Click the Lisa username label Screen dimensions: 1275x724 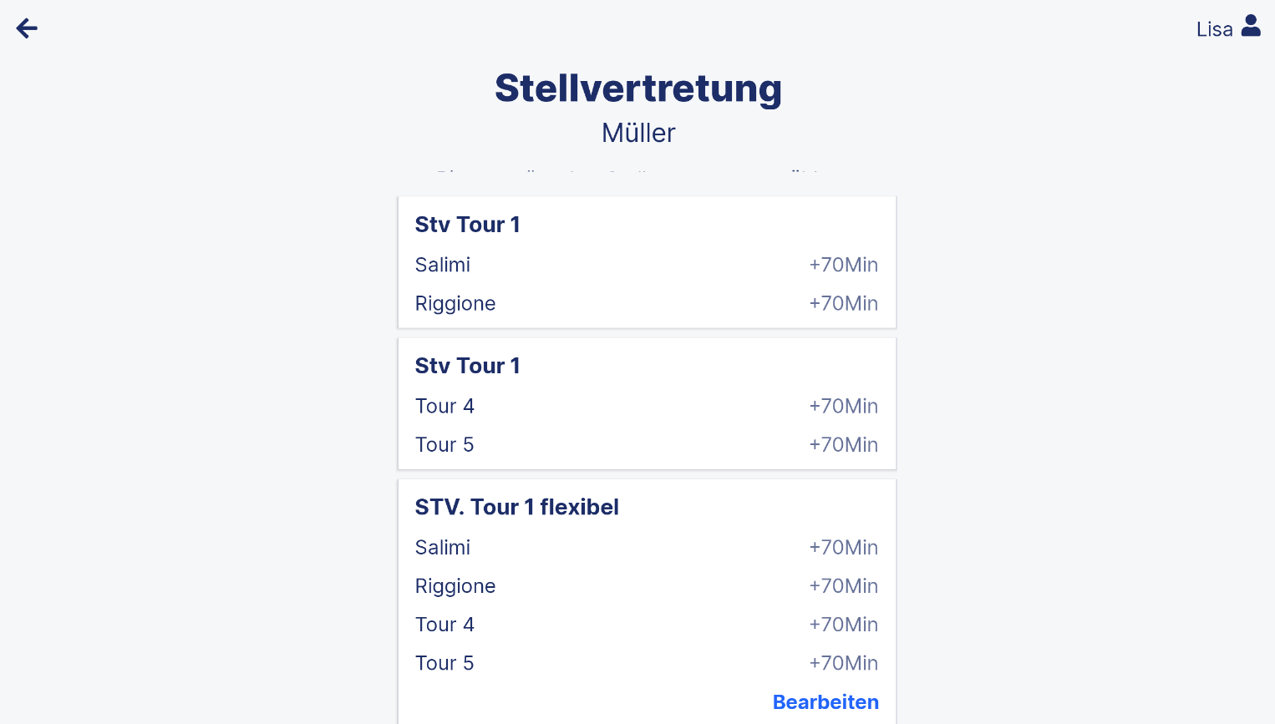coord(1214,29)
